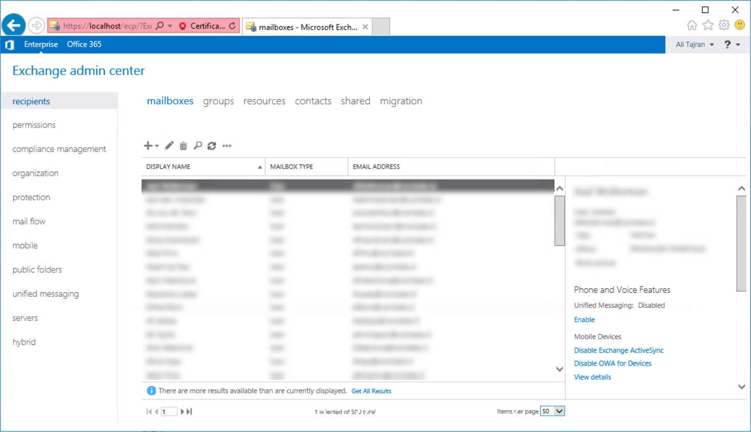Viewport: 751px width, 432px height.
Task: Select the shared tab
Action: 356,101
